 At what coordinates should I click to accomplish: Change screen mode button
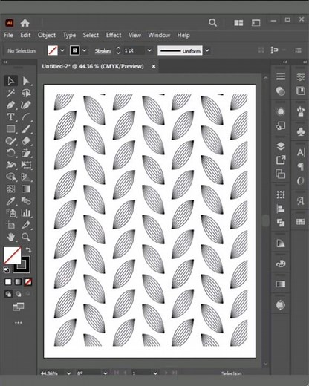[x=18, y=307]
